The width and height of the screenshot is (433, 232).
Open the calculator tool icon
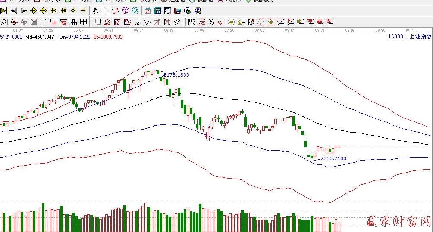pos(158,11)
